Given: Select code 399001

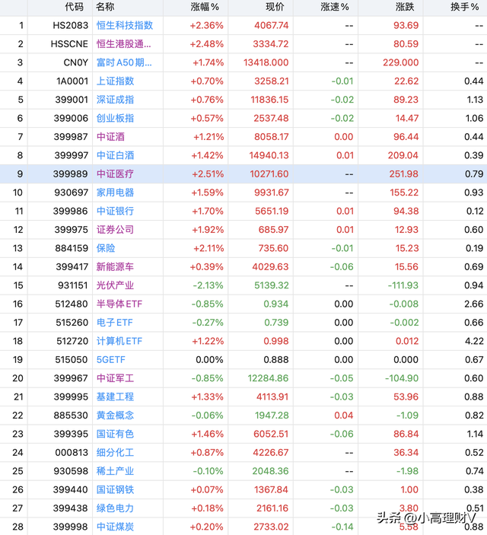Looking at the screenshot, I should [x=72, y=100].
